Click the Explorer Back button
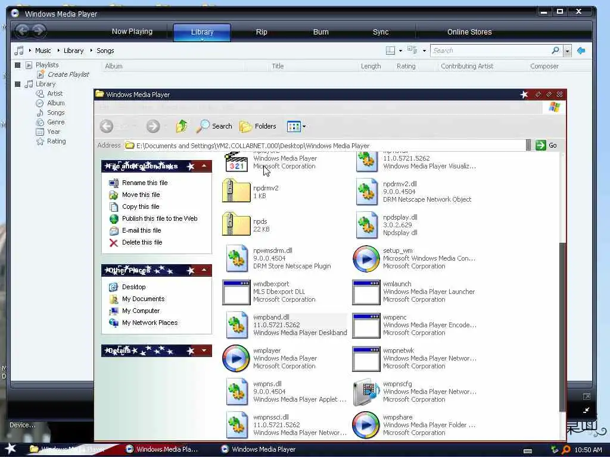The height and width of the screenshot is (457, 610). coord(107,126)
